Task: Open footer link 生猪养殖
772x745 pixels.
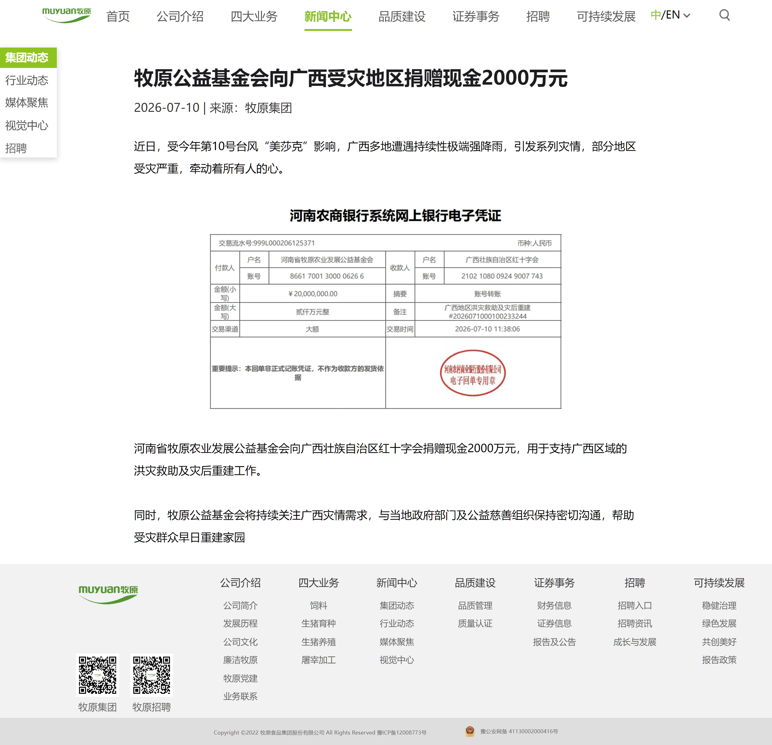Action: [319, 642]
